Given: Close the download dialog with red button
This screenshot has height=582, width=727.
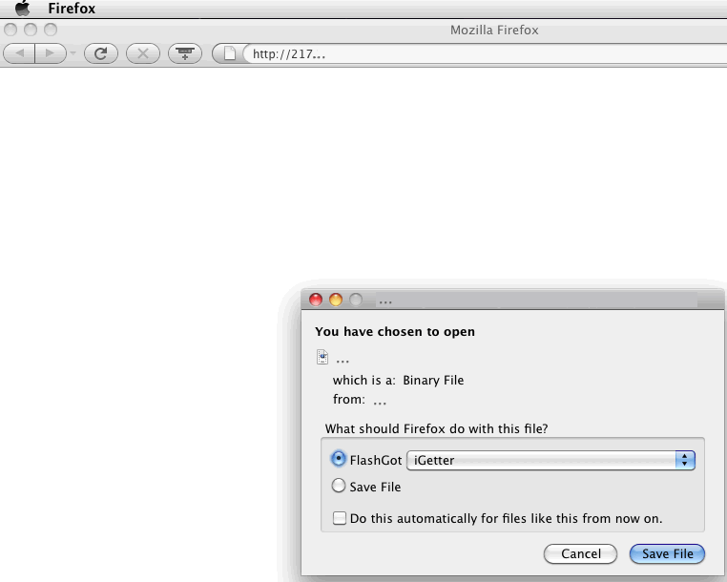Looking at the screenshot, I should click(316, 300).
